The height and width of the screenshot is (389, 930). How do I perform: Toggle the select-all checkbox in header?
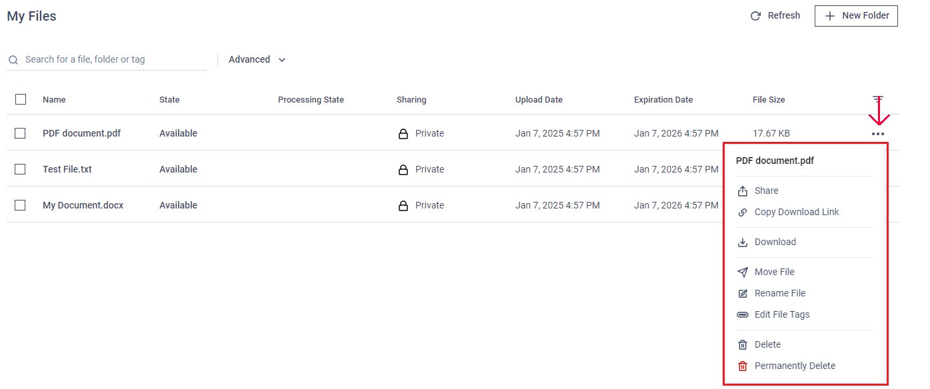point(21,99)
